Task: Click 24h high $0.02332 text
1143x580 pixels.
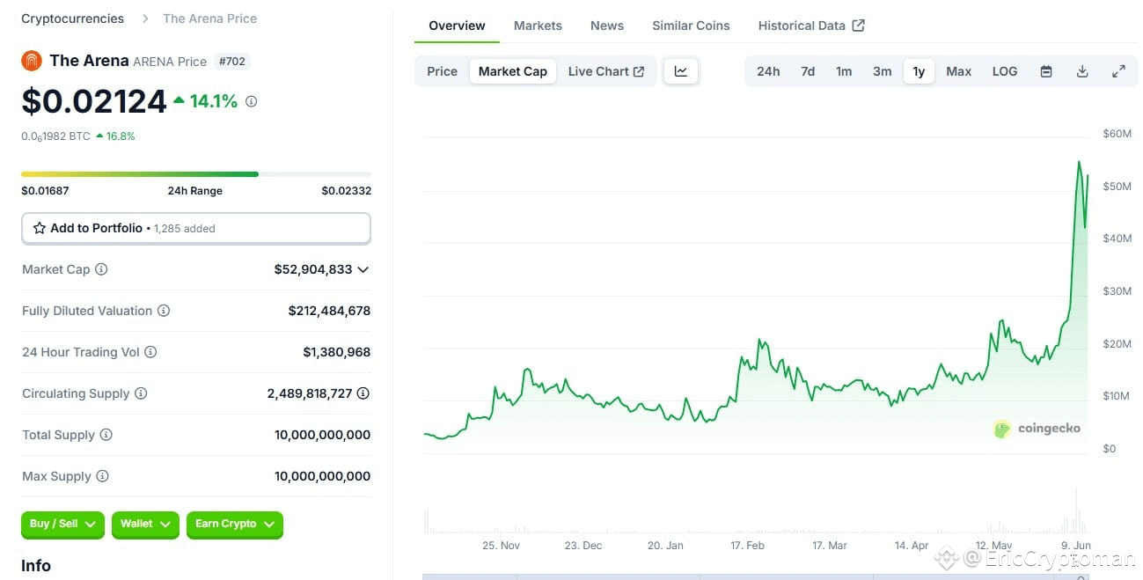Action: pyautogui.click(x=346, y=191)
